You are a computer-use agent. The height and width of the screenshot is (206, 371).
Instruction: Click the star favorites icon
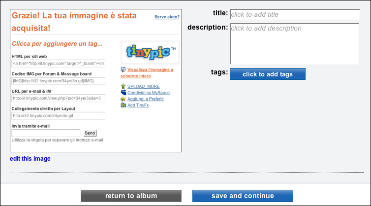click(x=123, y=99)
